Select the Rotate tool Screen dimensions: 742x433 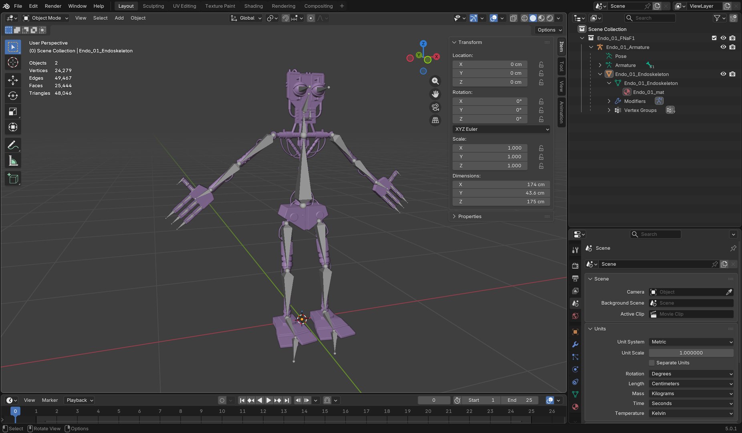coord(13,96)
